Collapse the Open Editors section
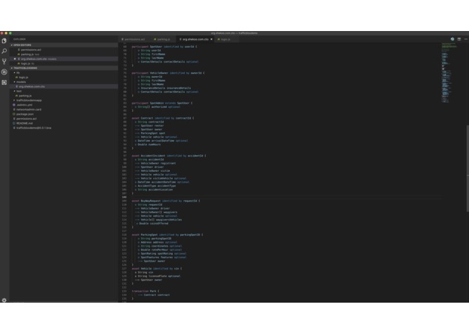The width and height of the screenshot is (469, 333). (21, 45)
